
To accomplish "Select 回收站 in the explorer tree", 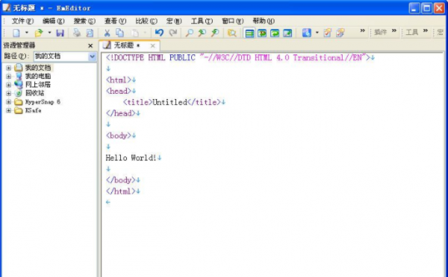I will [x=34, y=93].
